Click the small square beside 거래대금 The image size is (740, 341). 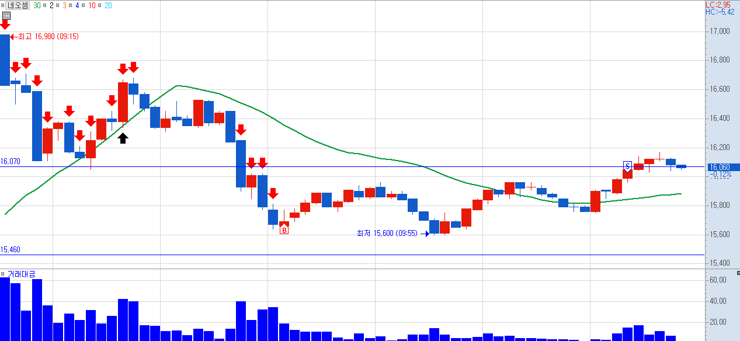click(x=3, y=274)
